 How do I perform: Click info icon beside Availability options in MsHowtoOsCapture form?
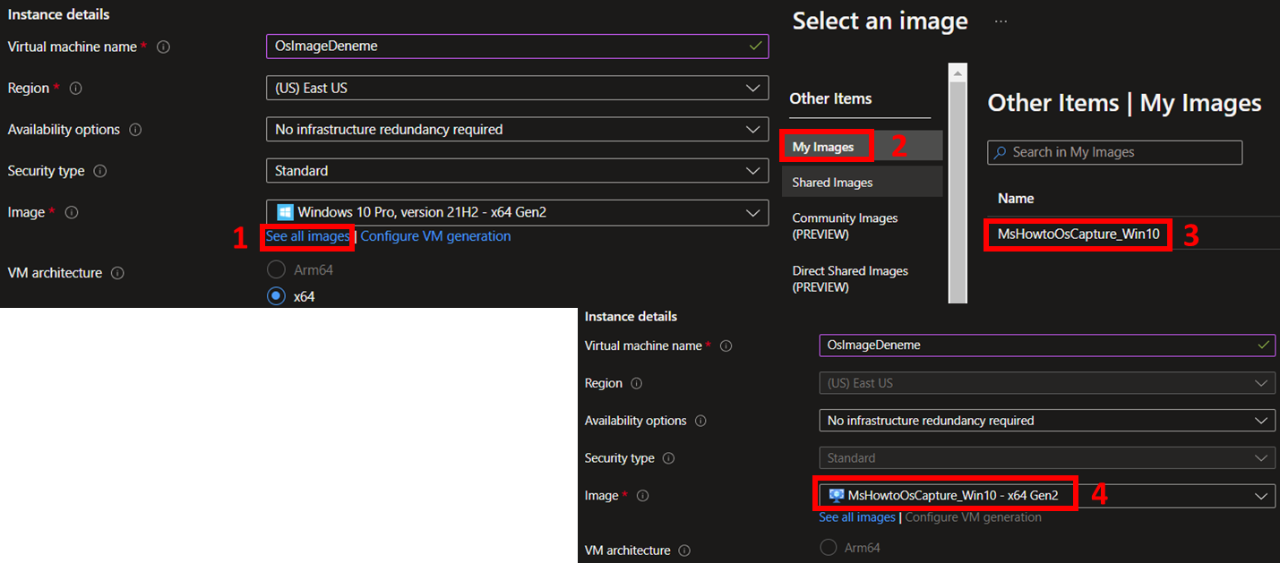click(x=701, y=421)
